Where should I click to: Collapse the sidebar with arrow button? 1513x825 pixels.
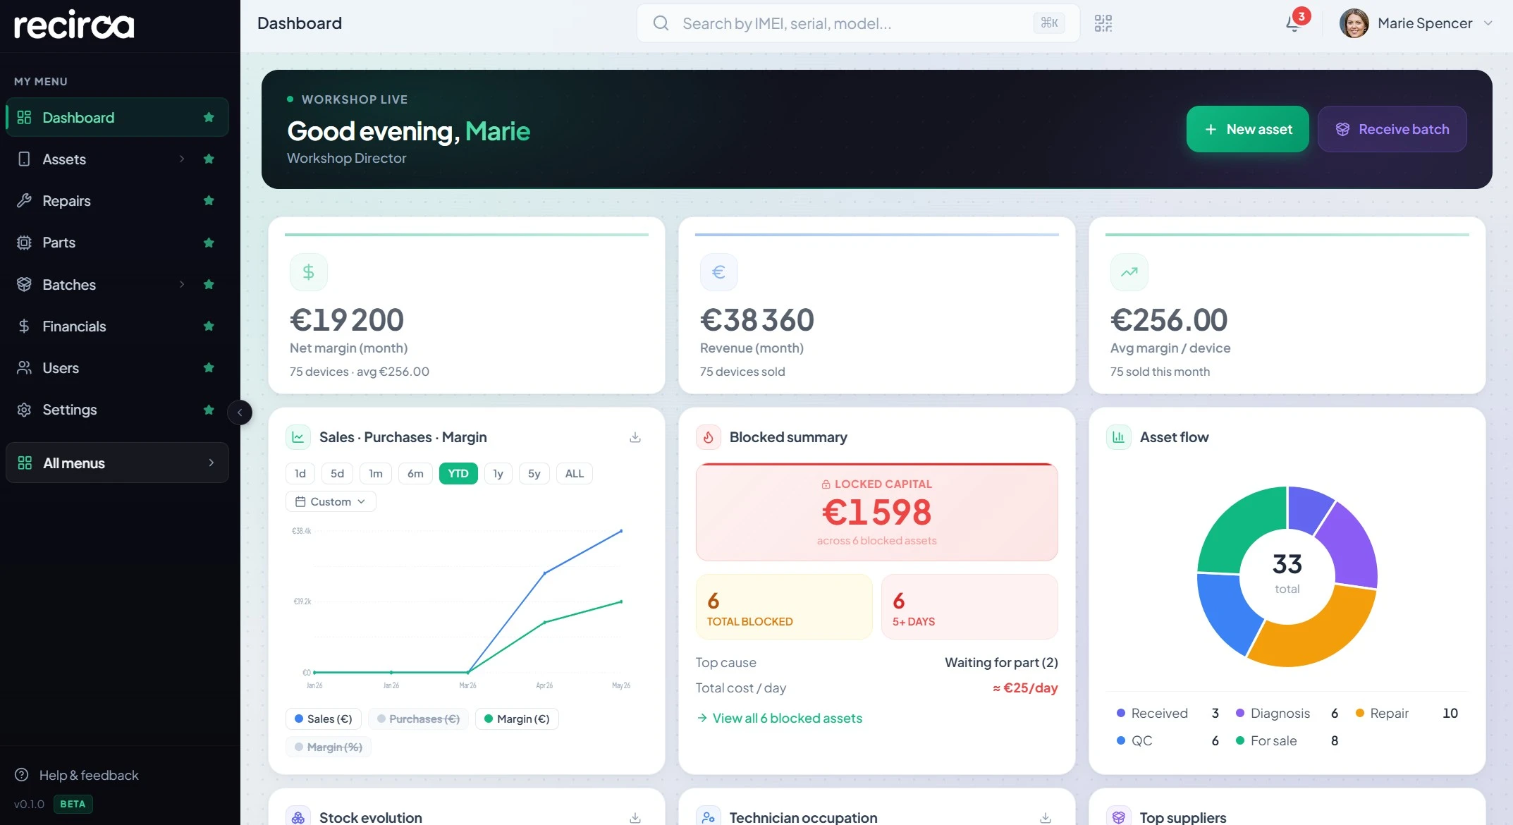(x=240, y=412)
